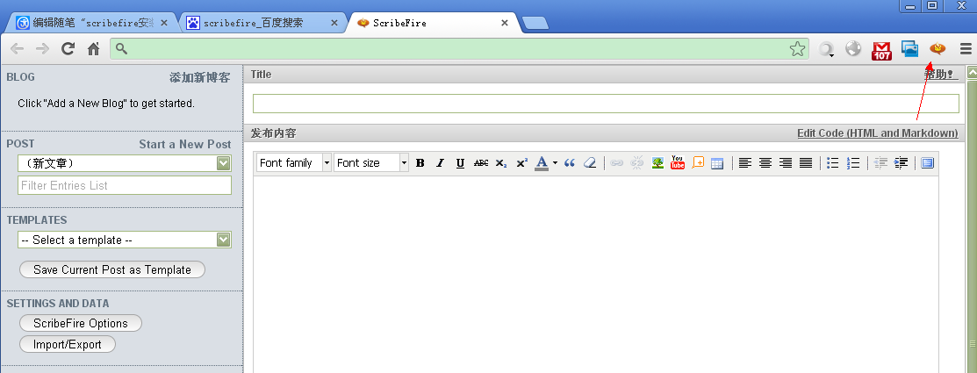977x373 pixels.
Task: Toggle italic formatting in the editor toolbar
Action: (x=440, y=163)
